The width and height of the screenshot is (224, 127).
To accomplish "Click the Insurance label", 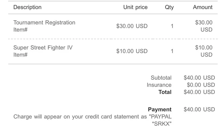I will tap(159, 85).
